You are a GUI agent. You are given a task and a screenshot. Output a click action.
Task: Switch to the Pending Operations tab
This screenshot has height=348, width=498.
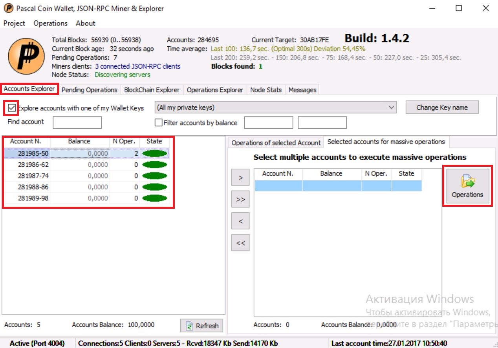click(90, 90)
